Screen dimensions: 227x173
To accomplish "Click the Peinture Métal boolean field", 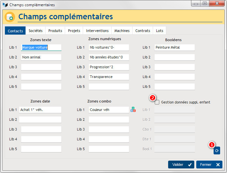I will coord(174,47).
